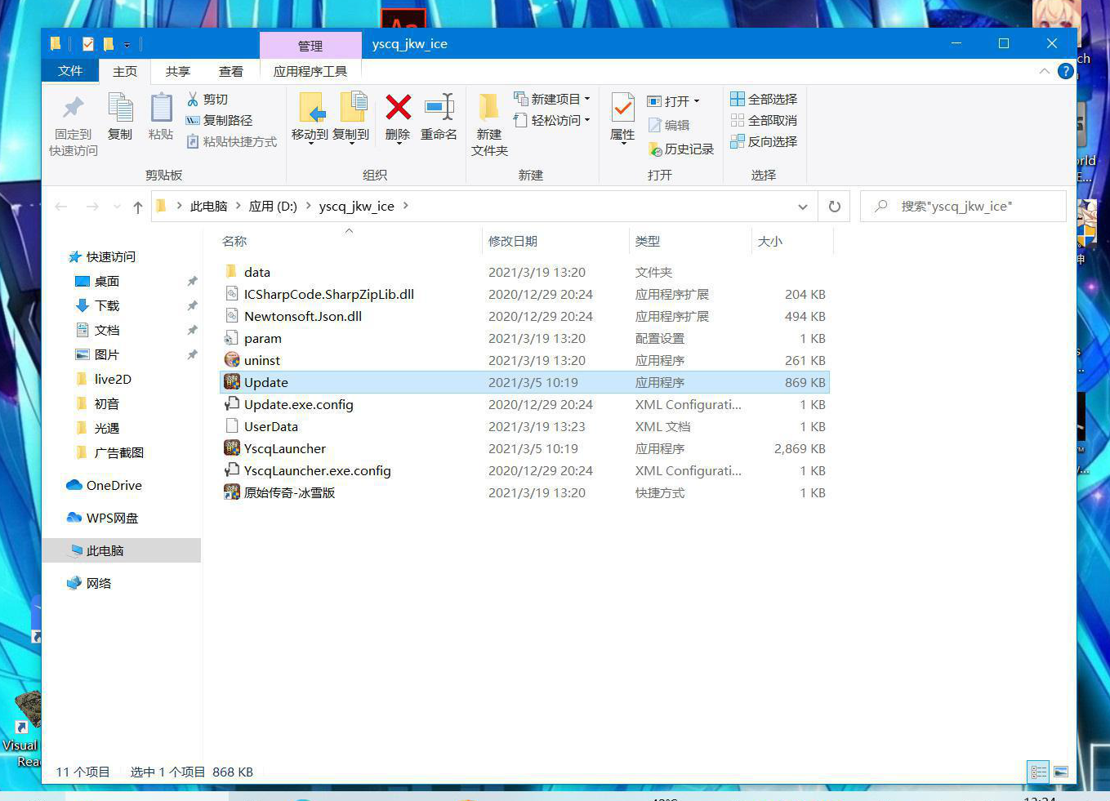
Task: Switch to details view toggle
Action: (x=1038, y=772)
